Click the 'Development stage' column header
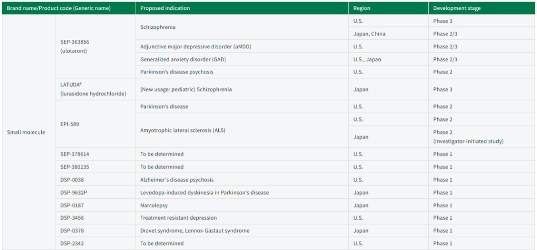The width and height of the screenshot is (537, 250). [x=456, y=8]
